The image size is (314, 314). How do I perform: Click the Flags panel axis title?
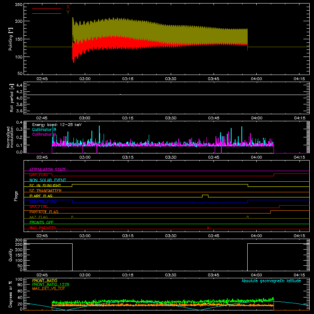[16, 196]
